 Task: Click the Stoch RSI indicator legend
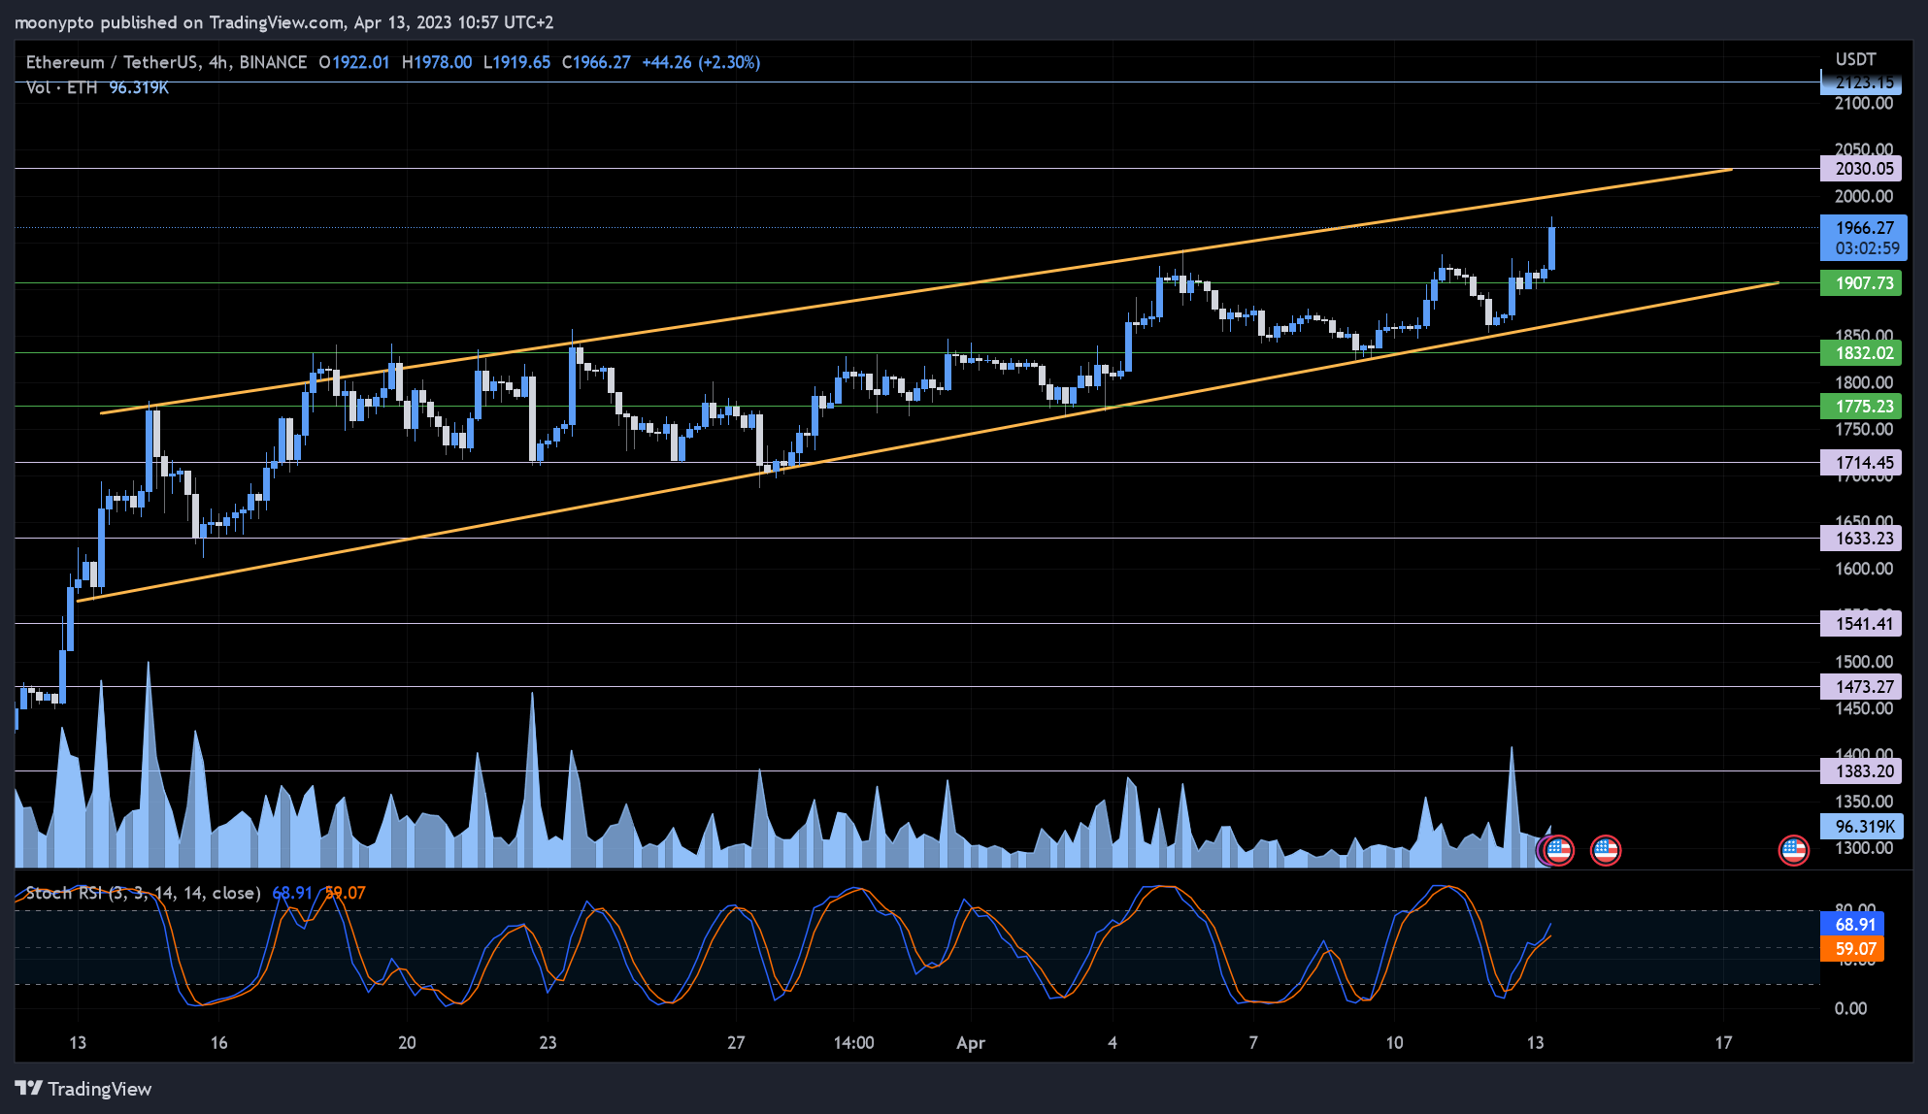coord(143,893)
